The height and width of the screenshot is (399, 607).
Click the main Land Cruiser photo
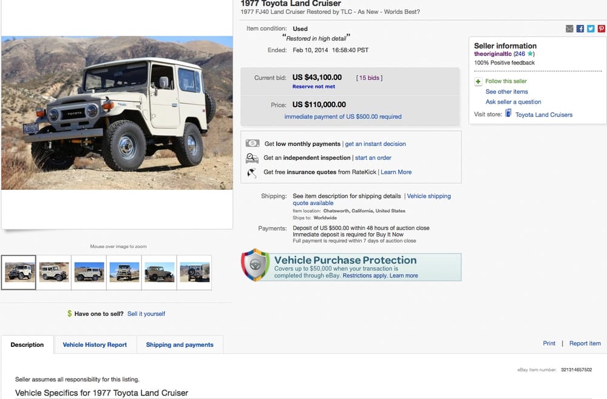tap(117, 113)
